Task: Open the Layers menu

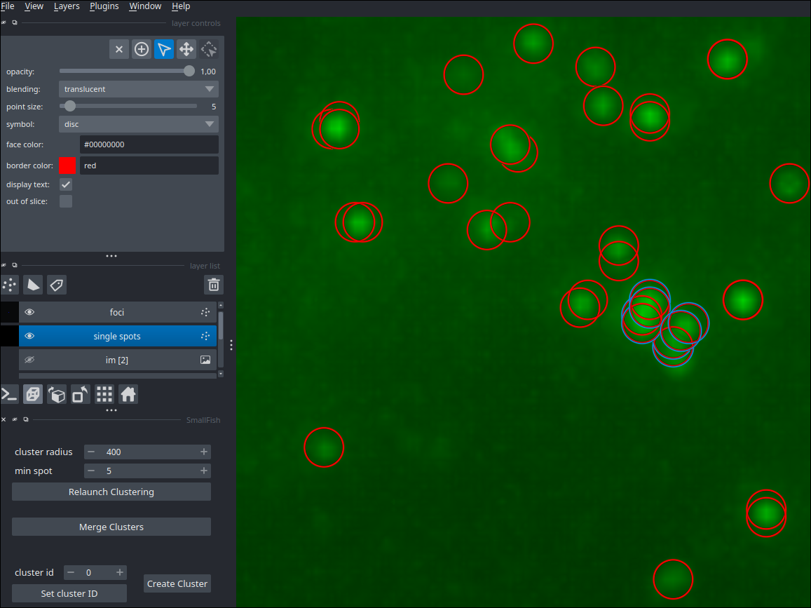Action: (67, 6)
